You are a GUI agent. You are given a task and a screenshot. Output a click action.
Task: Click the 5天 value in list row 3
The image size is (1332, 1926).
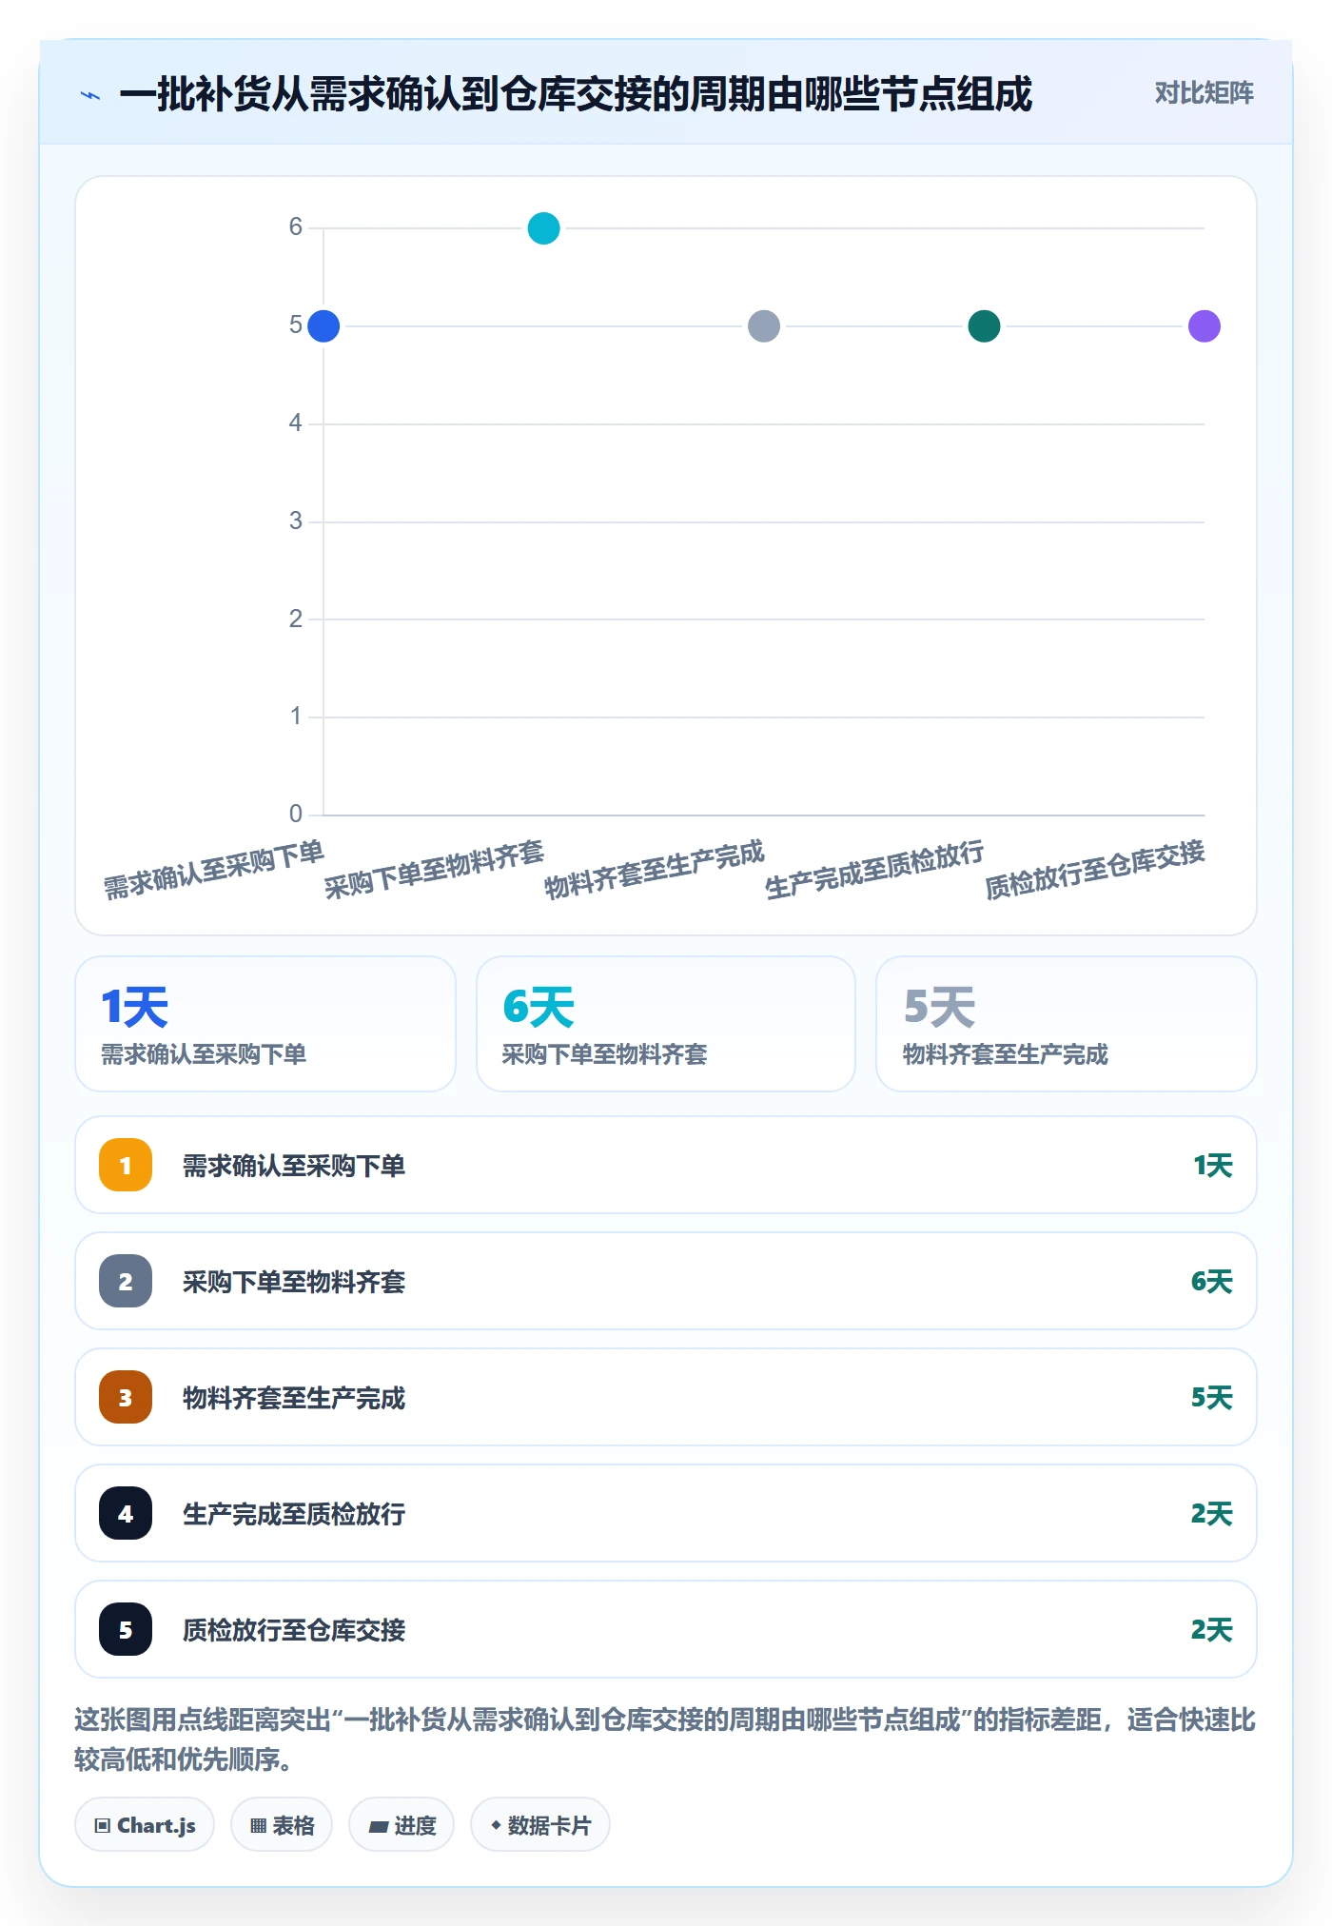coord(1212,1398)
